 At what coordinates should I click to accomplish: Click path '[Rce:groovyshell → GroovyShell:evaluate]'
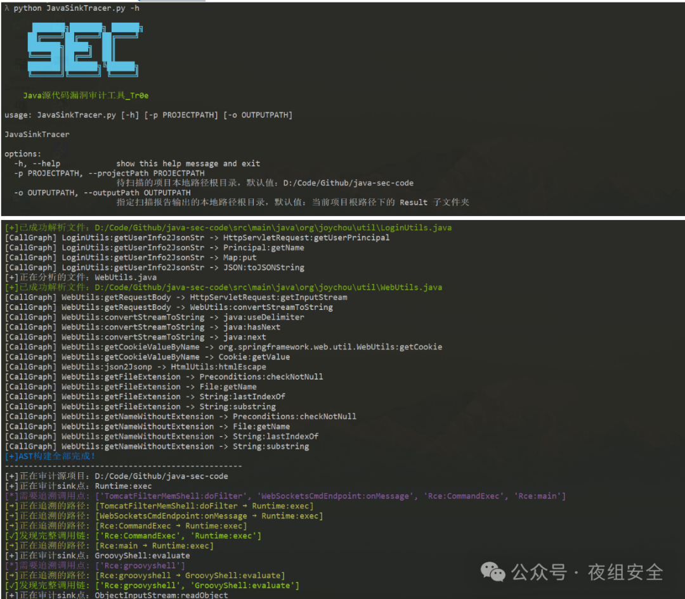(190, 576)
